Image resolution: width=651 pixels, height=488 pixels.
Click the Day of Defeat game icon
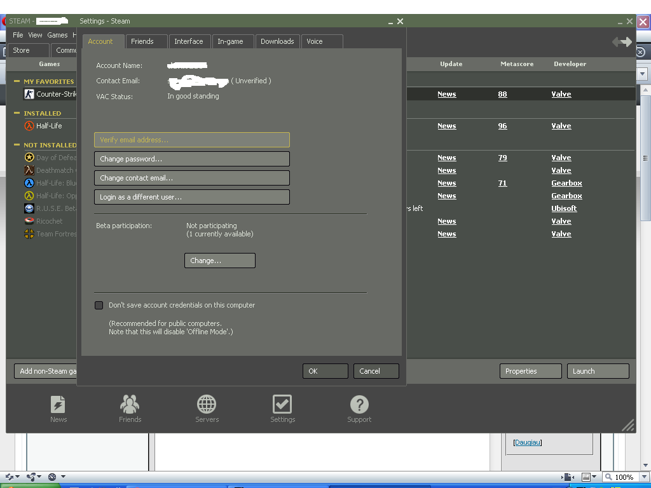click(x=29, y=158)
